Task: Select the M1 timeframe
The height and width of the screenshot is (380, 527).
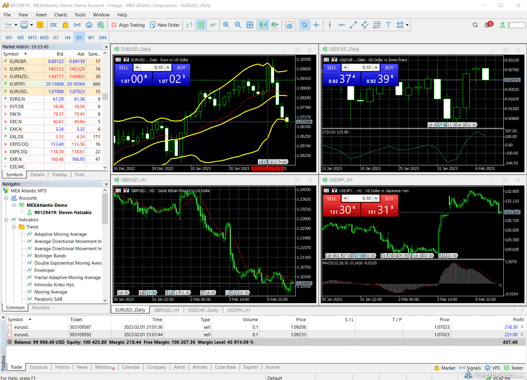Action: (x=9, y=37)
